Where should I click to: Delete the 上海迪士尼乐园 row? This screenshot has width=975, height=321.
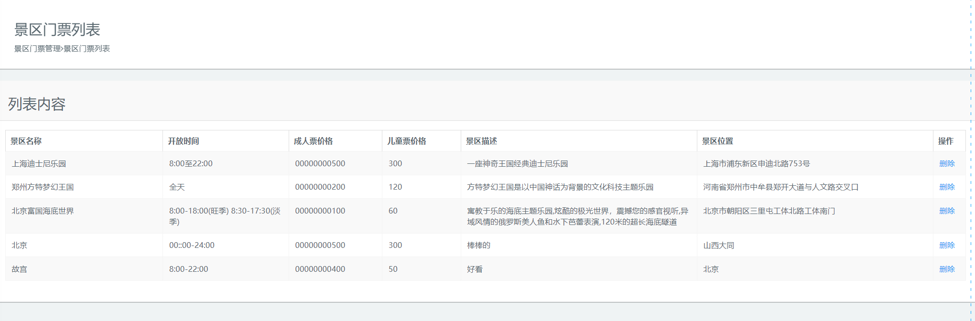(x=947, y=163)
